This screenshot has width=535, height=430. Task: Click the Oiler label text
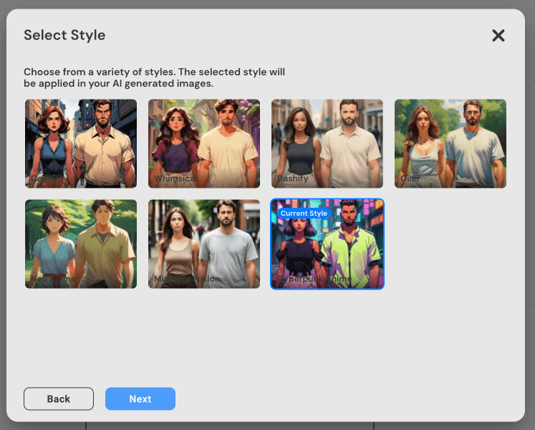[x=410, y=178]
